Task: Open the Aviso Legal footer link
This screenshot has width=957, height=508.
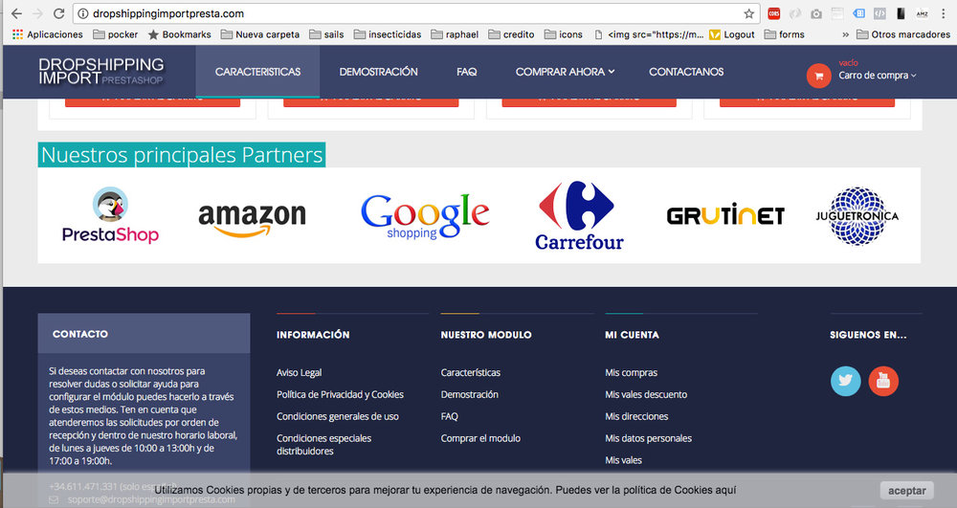Action: point(299,372)
